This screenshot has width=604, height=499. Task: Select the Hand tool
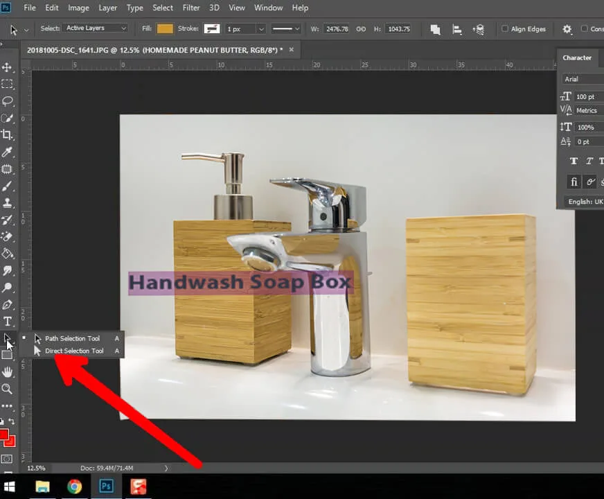8,371
